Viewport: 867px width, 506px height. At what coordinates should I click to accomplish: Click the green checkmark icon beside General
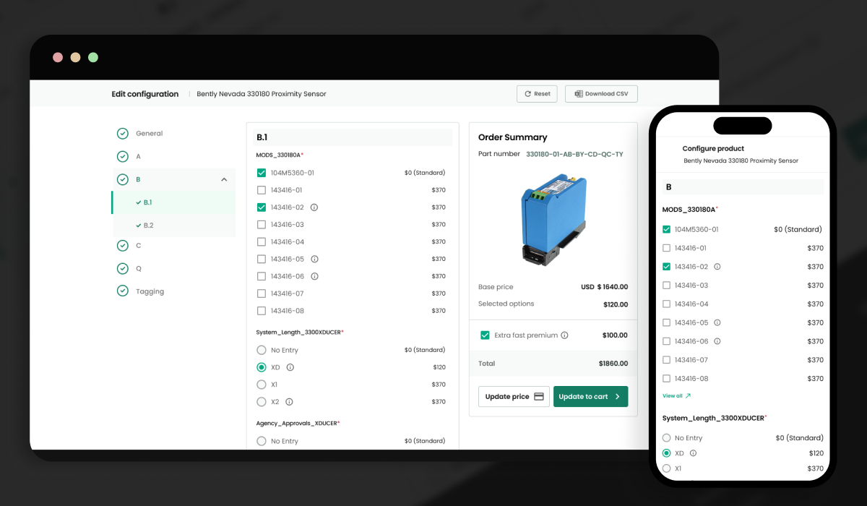coord(122,134)
